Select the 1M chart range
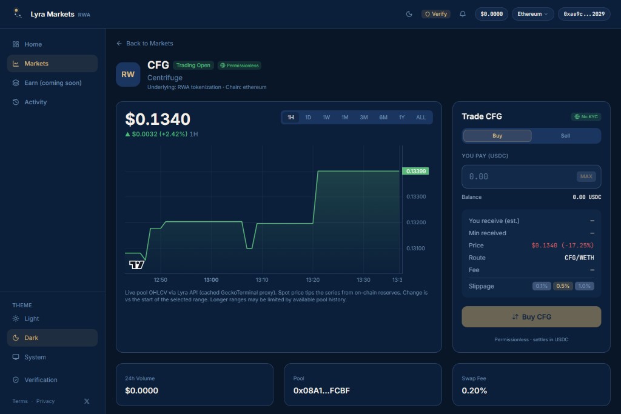The height and width of the screenshot is (414, 621). tap(344, 117)
